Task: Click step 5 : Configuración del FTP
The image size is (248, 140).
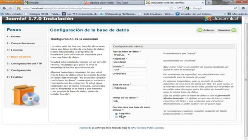Action: pyautogui.click(x=24, y=63)
